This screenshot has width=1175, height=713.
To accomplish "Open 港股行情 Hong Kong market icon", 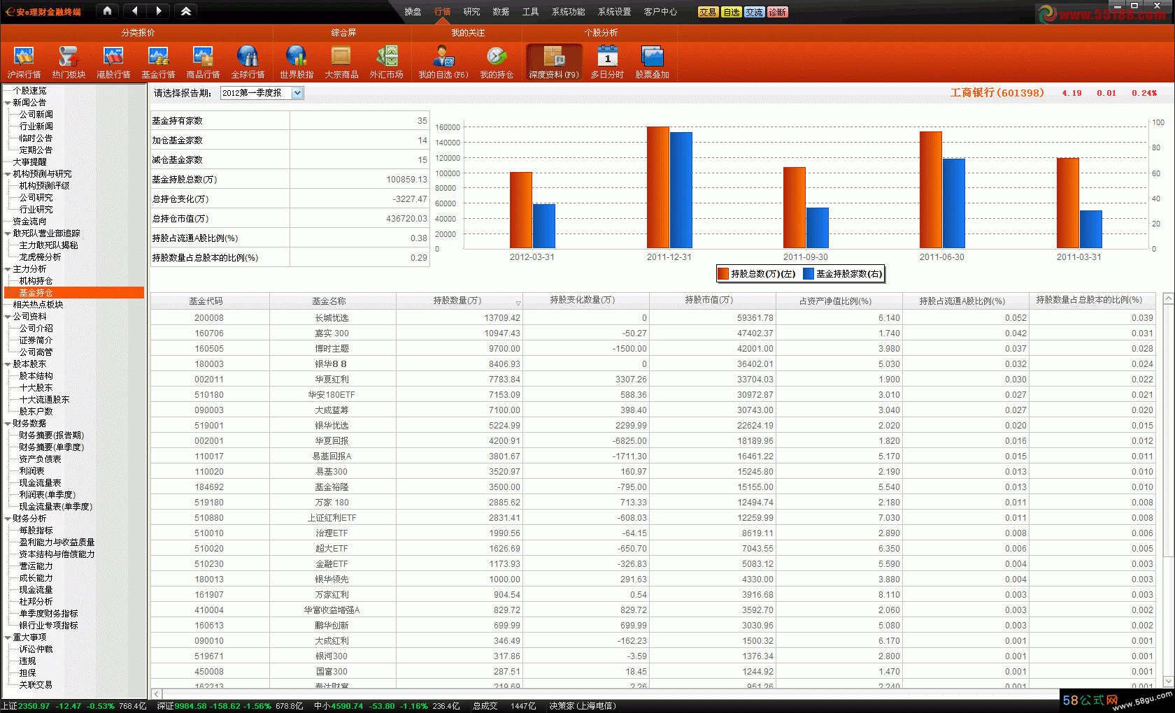I will click(x=113, y=62).
